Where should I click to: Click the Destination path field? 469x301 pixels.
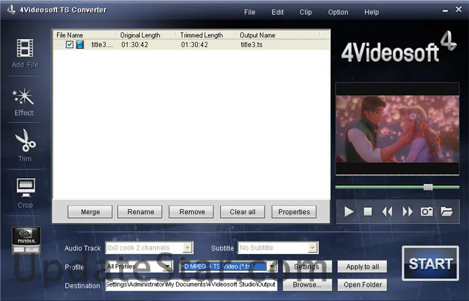[x=191, y=285]
